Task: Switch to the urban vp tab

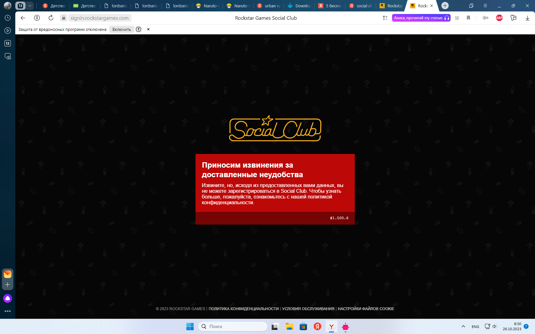Action: (x=269, y=6)
